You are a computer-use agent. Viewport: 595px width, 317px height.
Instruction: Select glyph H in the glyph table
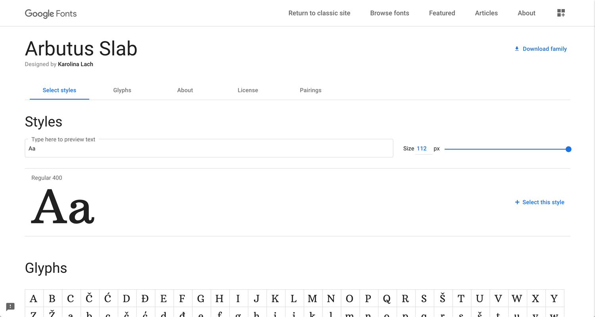point(220,298)
